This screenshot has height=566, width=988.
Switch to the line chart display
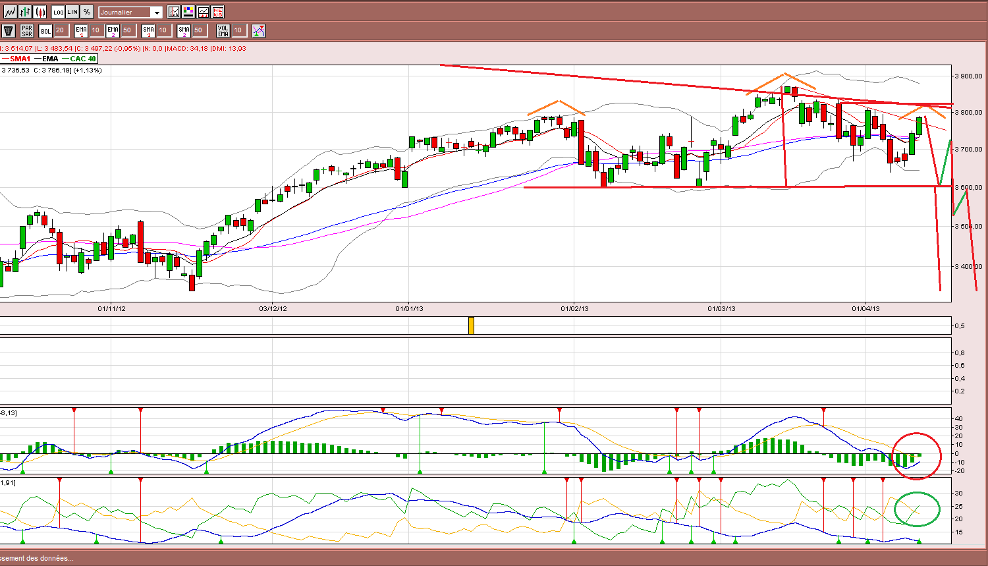coord(10,12)
